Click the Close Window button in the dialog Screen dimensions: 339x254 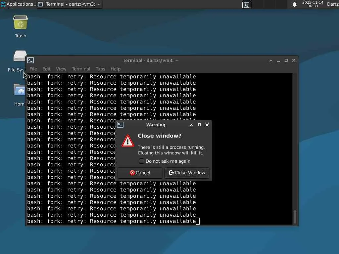[x=187, y=173]
